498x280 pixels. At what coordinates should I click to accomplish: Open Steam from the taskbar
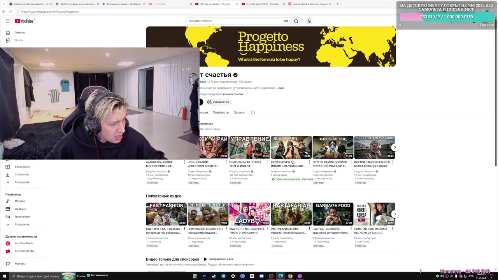214,276
